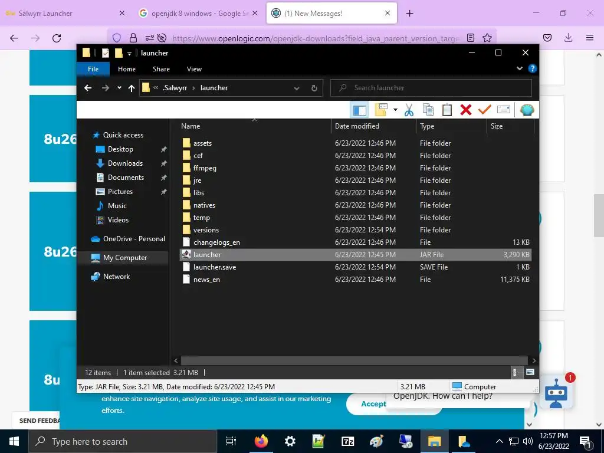Refresh the launcher folder view
The height and width of the screenshot is (453, 604).
314,88
